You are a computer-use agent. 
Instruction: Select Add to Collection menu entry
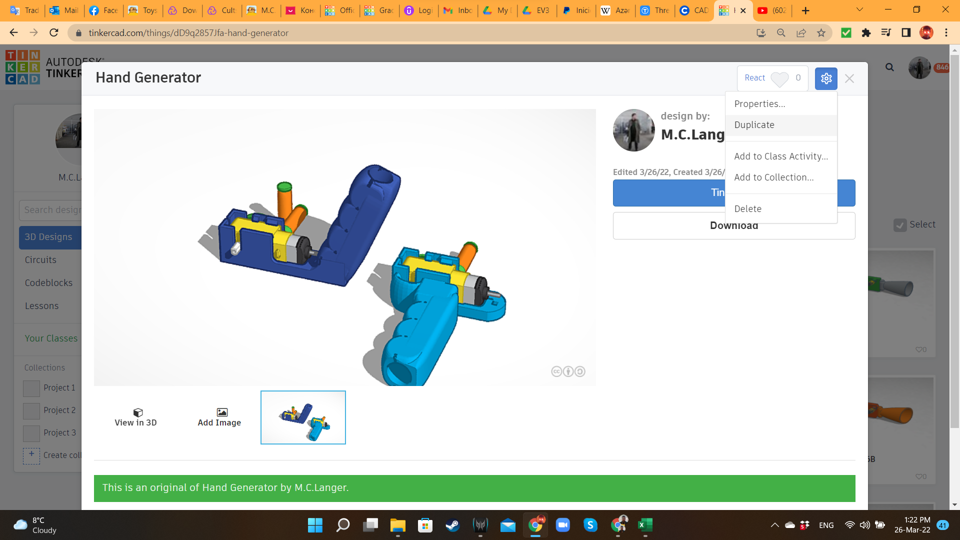click(x=773, y=177)
